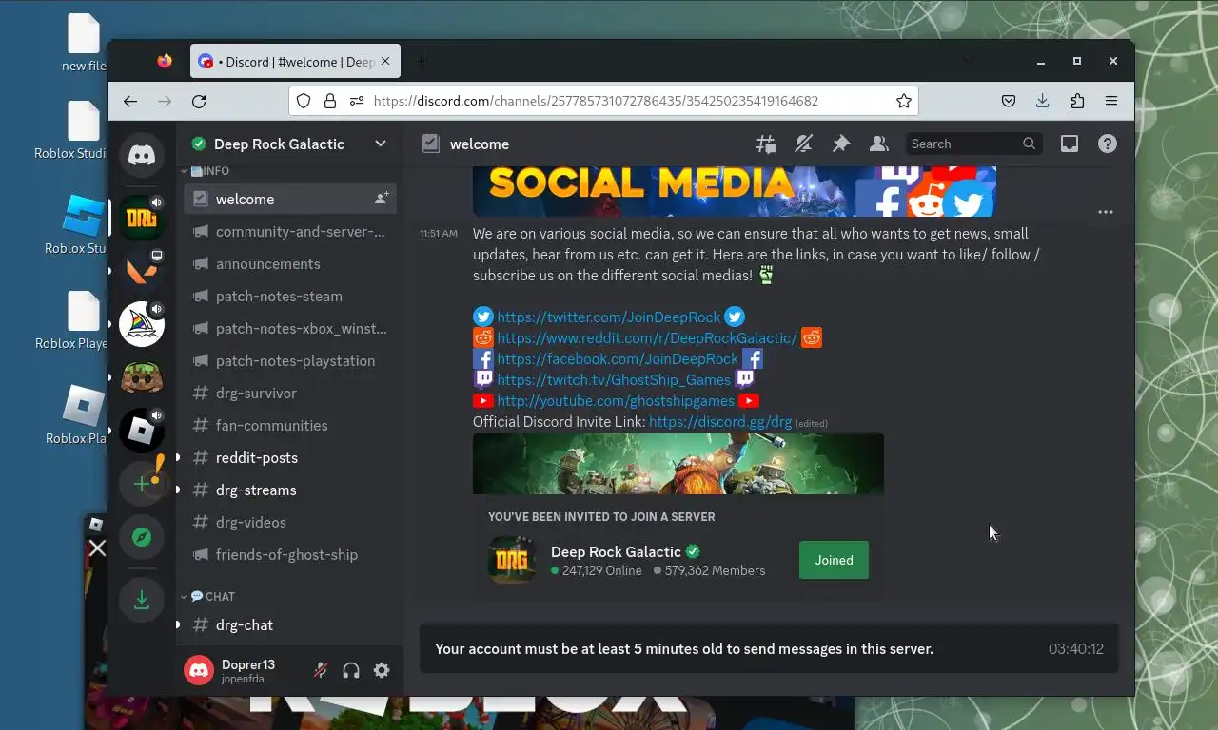
Task: Add a server with plus icon
Action: [x=142, y=484]
